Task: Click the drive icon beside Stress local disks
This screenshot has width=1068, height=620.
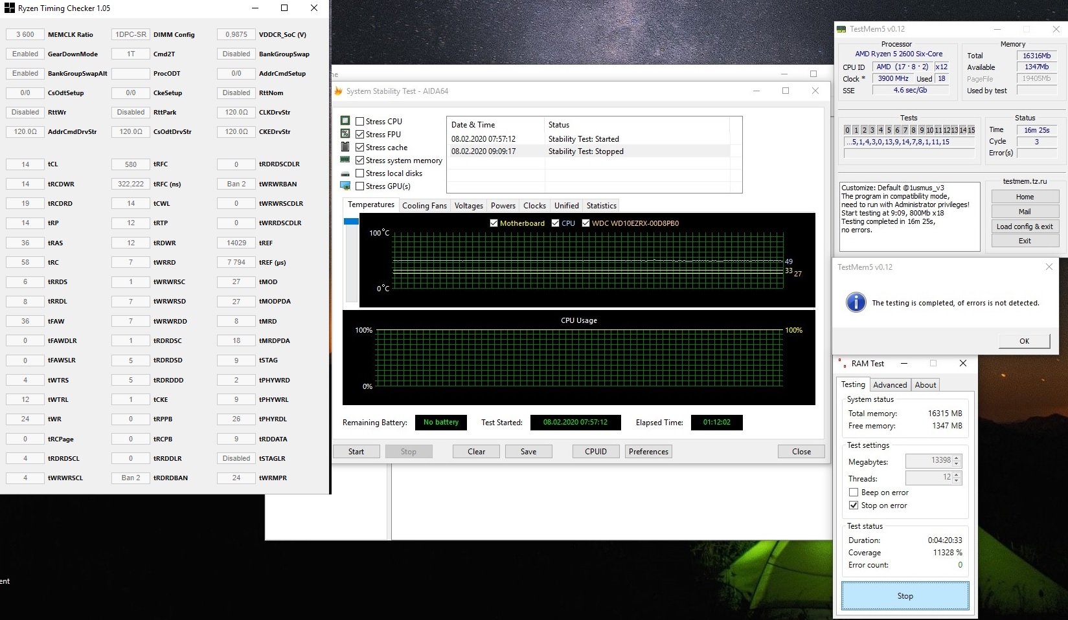Action: (x=345, y=173)
